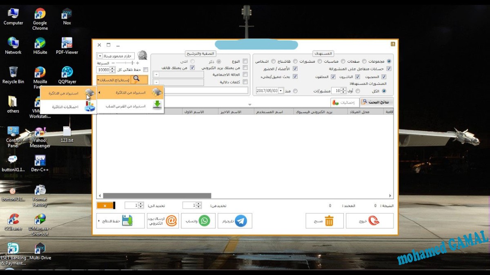Click the تحديد من stepper arrows
Viewport: 490px width, 275px height.
[x=198, y=205]
